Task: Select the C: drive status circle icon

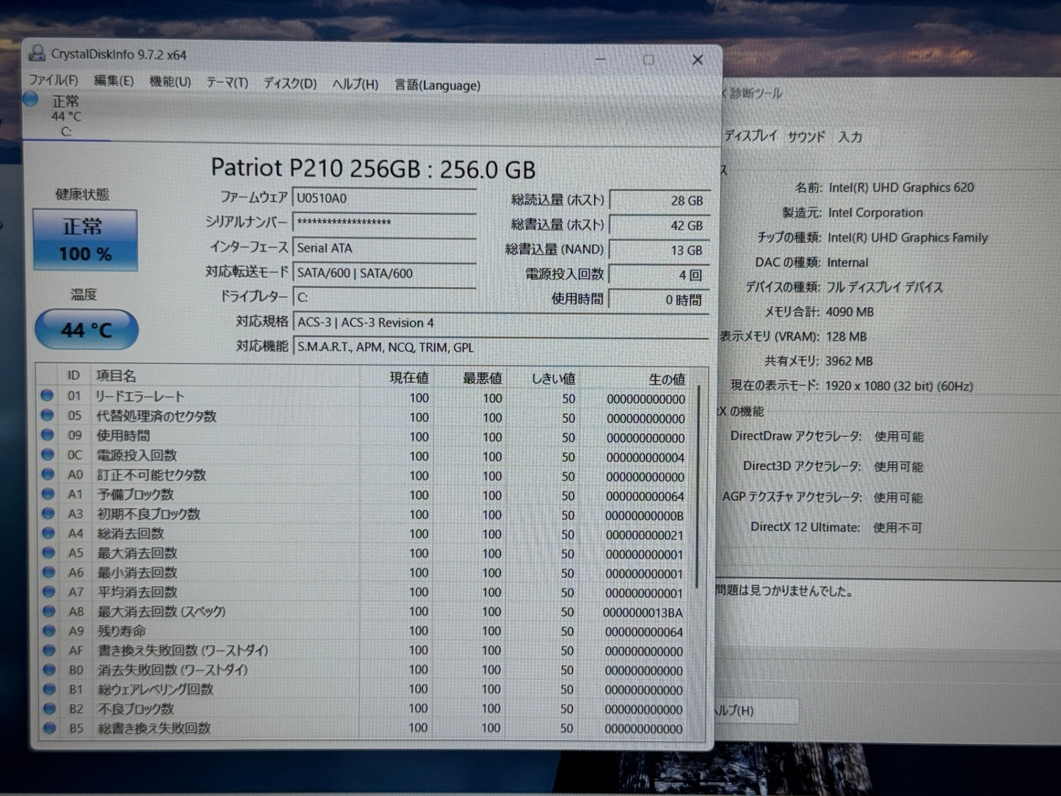Action: tap(31, 99)
